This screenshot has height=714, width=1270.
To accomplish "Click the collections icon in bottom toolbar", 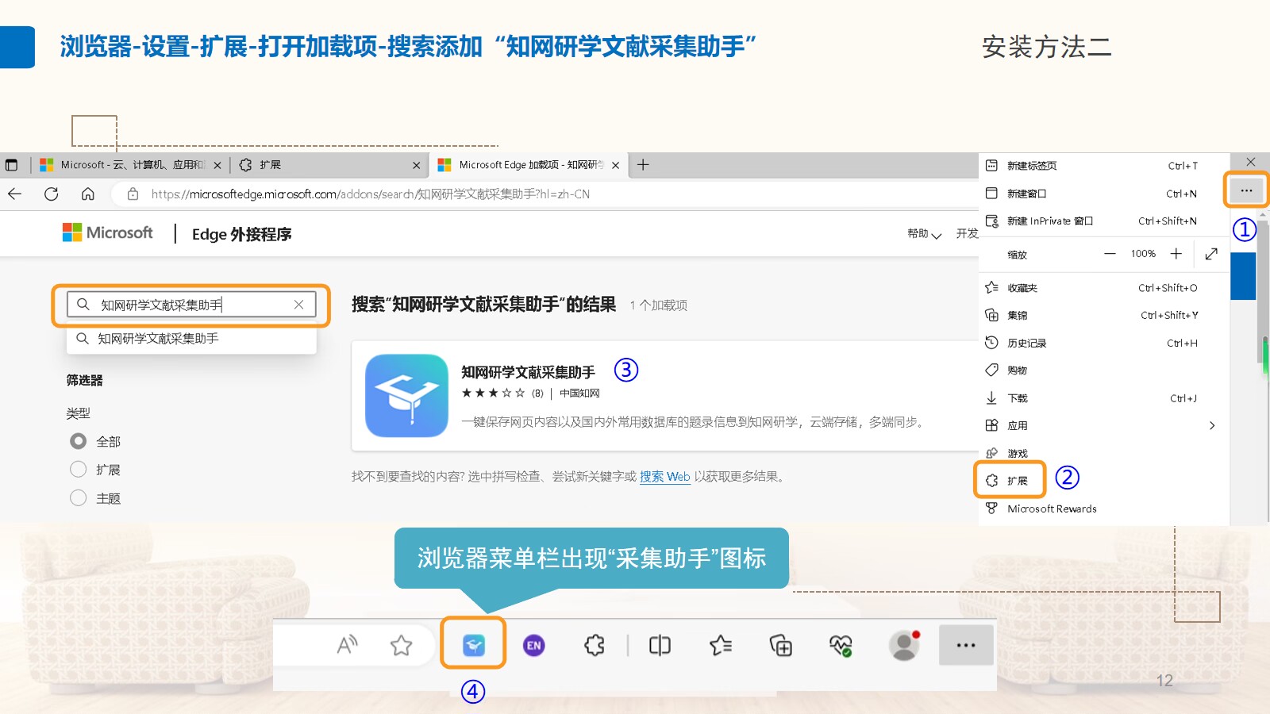I will 781,646.
